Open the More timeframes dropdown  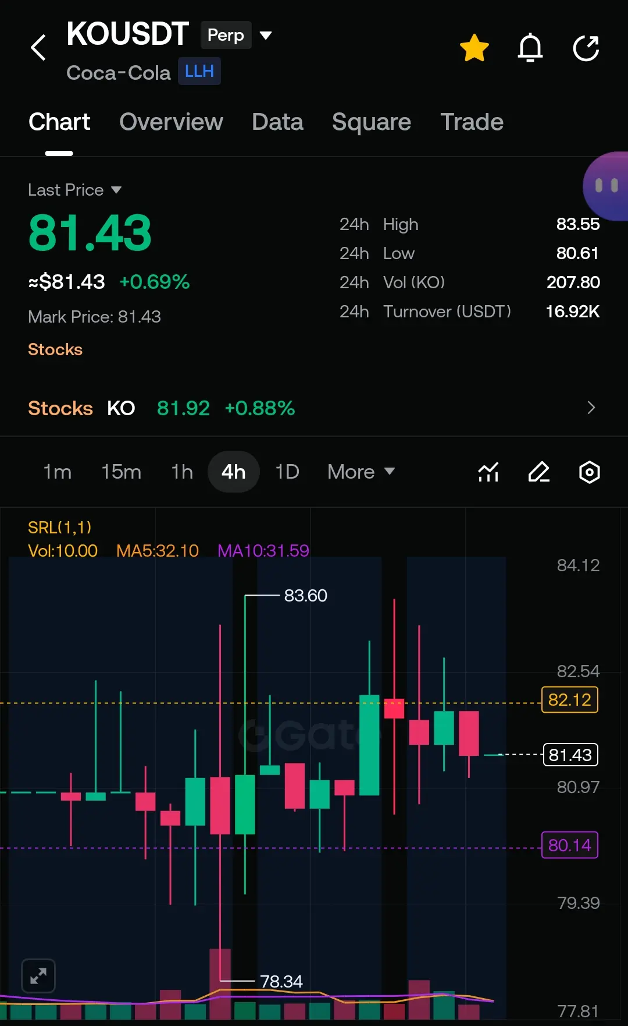(x=361, y=472)
